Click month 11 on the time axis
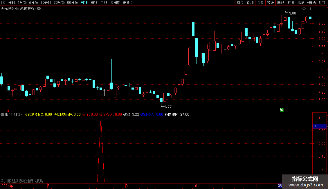 (259, 186)
